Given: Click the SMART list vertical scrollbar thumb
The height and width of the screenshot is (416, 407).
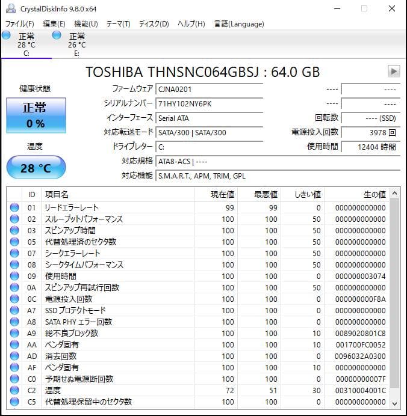Looking at the screenshot, I should [x=394, y=293].
